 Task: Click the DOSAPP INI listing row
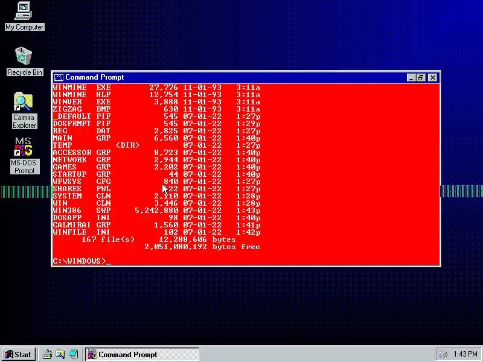tap(156, 218)
